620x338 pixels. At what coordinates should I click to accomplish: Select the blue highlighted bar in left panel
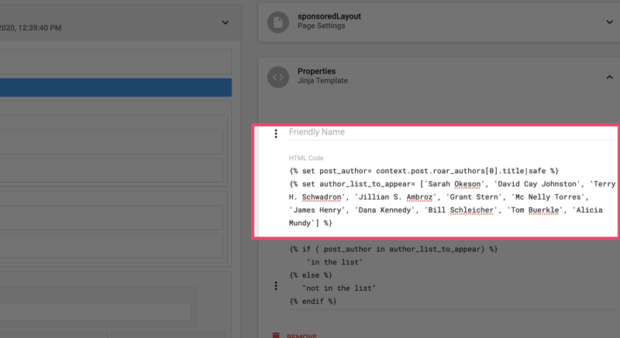point(115,87)
